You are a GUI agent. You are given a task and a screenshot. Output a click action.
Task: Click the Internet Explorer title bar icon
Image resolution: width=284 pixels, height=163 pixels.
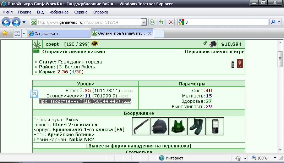[4, 4]
